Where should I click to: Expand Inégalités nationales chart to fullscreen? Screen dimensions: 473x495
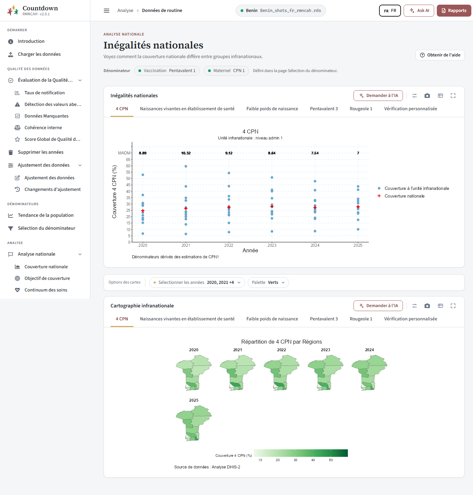tap(453, 96)
